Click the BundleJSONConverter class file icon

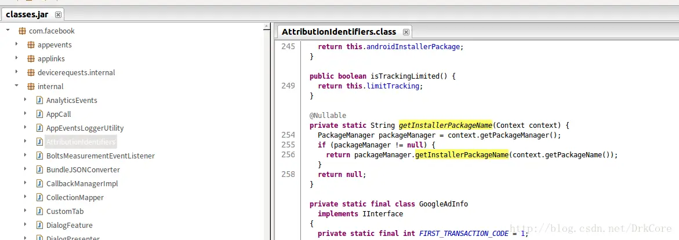pos(39,169)
